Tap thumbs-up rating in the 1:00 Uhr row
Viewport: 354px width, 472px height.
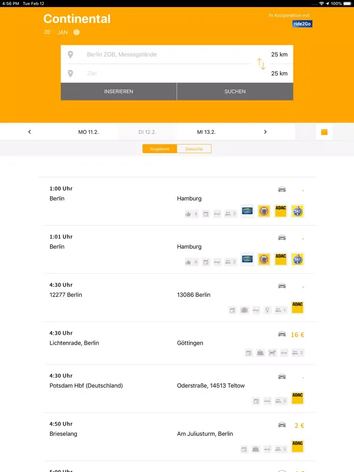tap(192, 214)
